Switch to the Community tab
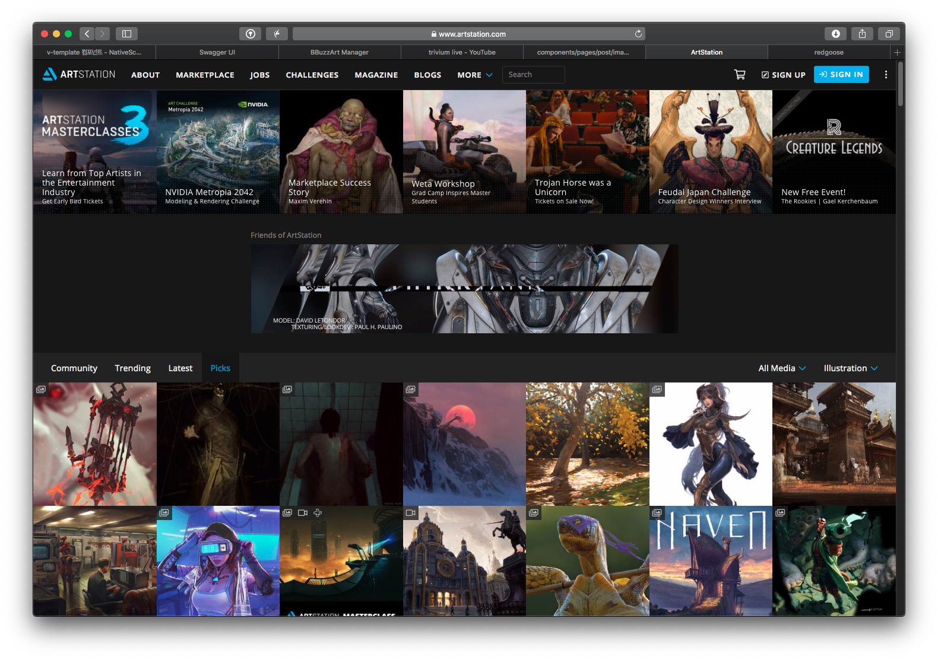Screen dimensions: 938x660 74,368
